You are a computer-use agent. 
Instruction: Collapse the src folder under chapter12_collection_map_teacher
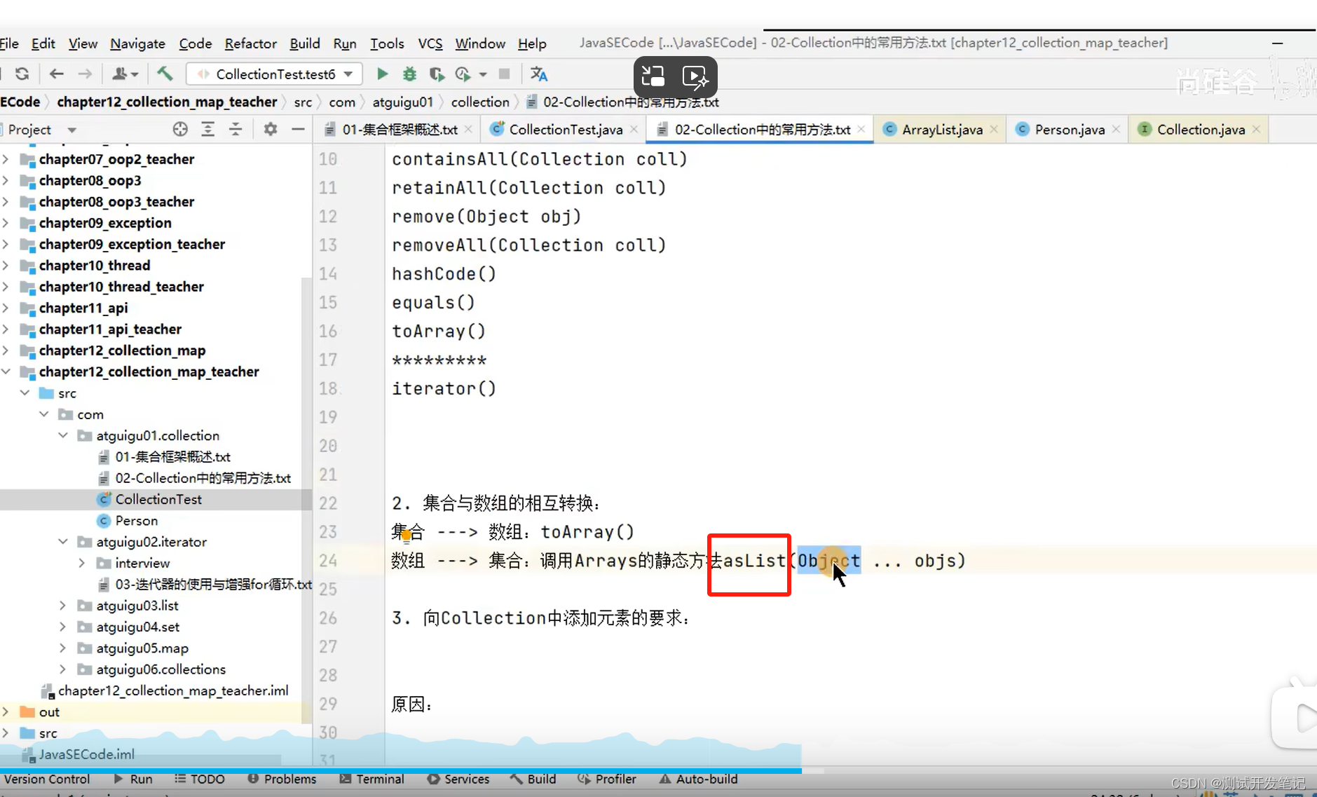[25, 393]
